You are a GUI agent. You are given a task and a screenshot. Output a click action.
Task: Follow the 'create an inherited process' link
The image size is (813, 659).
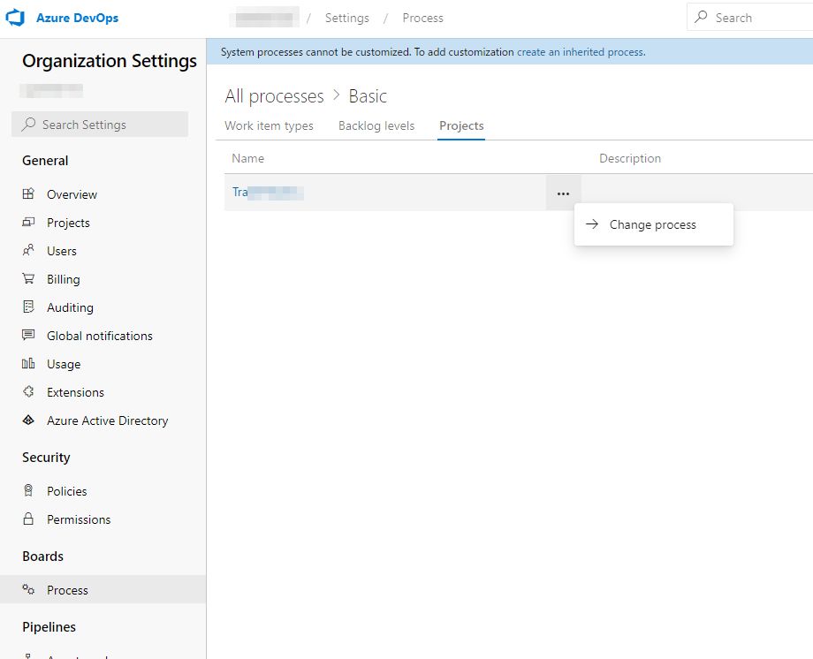point(581,52)
